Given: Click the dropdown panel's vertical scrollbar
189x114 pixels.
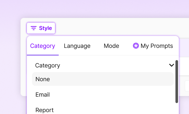Looking at the screenshot, I should click(x=177, y=81).
